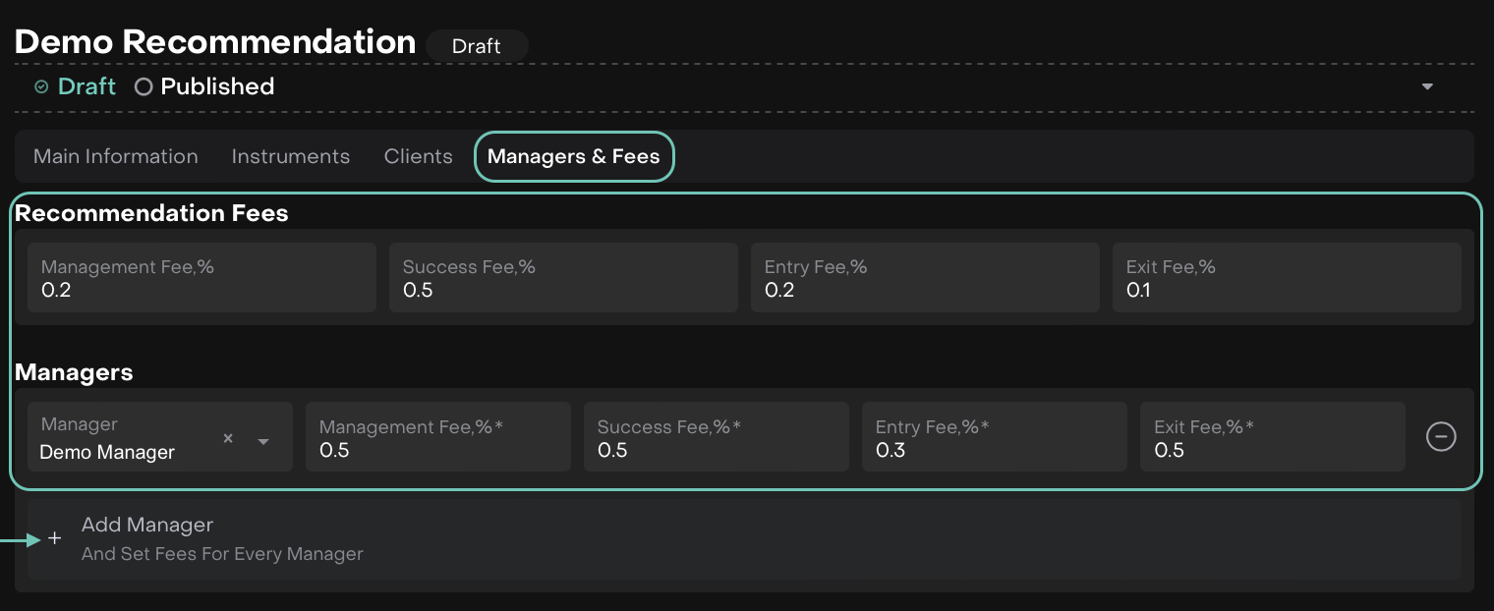Switch to the Main Information tab

coord(116,156)
